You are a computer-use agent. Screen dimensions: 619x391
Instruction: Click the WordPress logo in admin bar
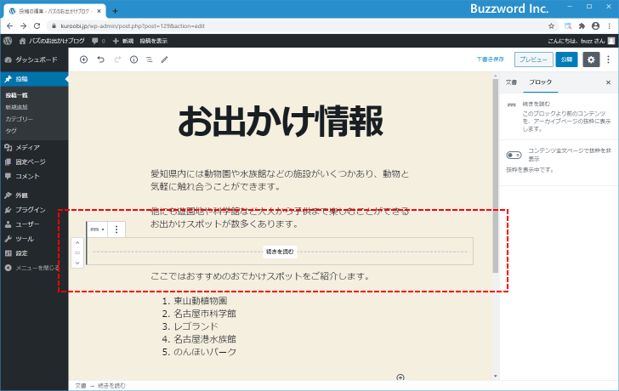pos(8,41)
